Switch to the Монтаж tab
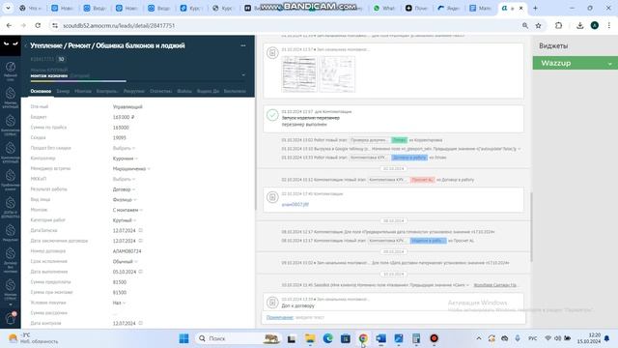The width and height of the screenshot is (618, 348). click(x=83, y=91)
